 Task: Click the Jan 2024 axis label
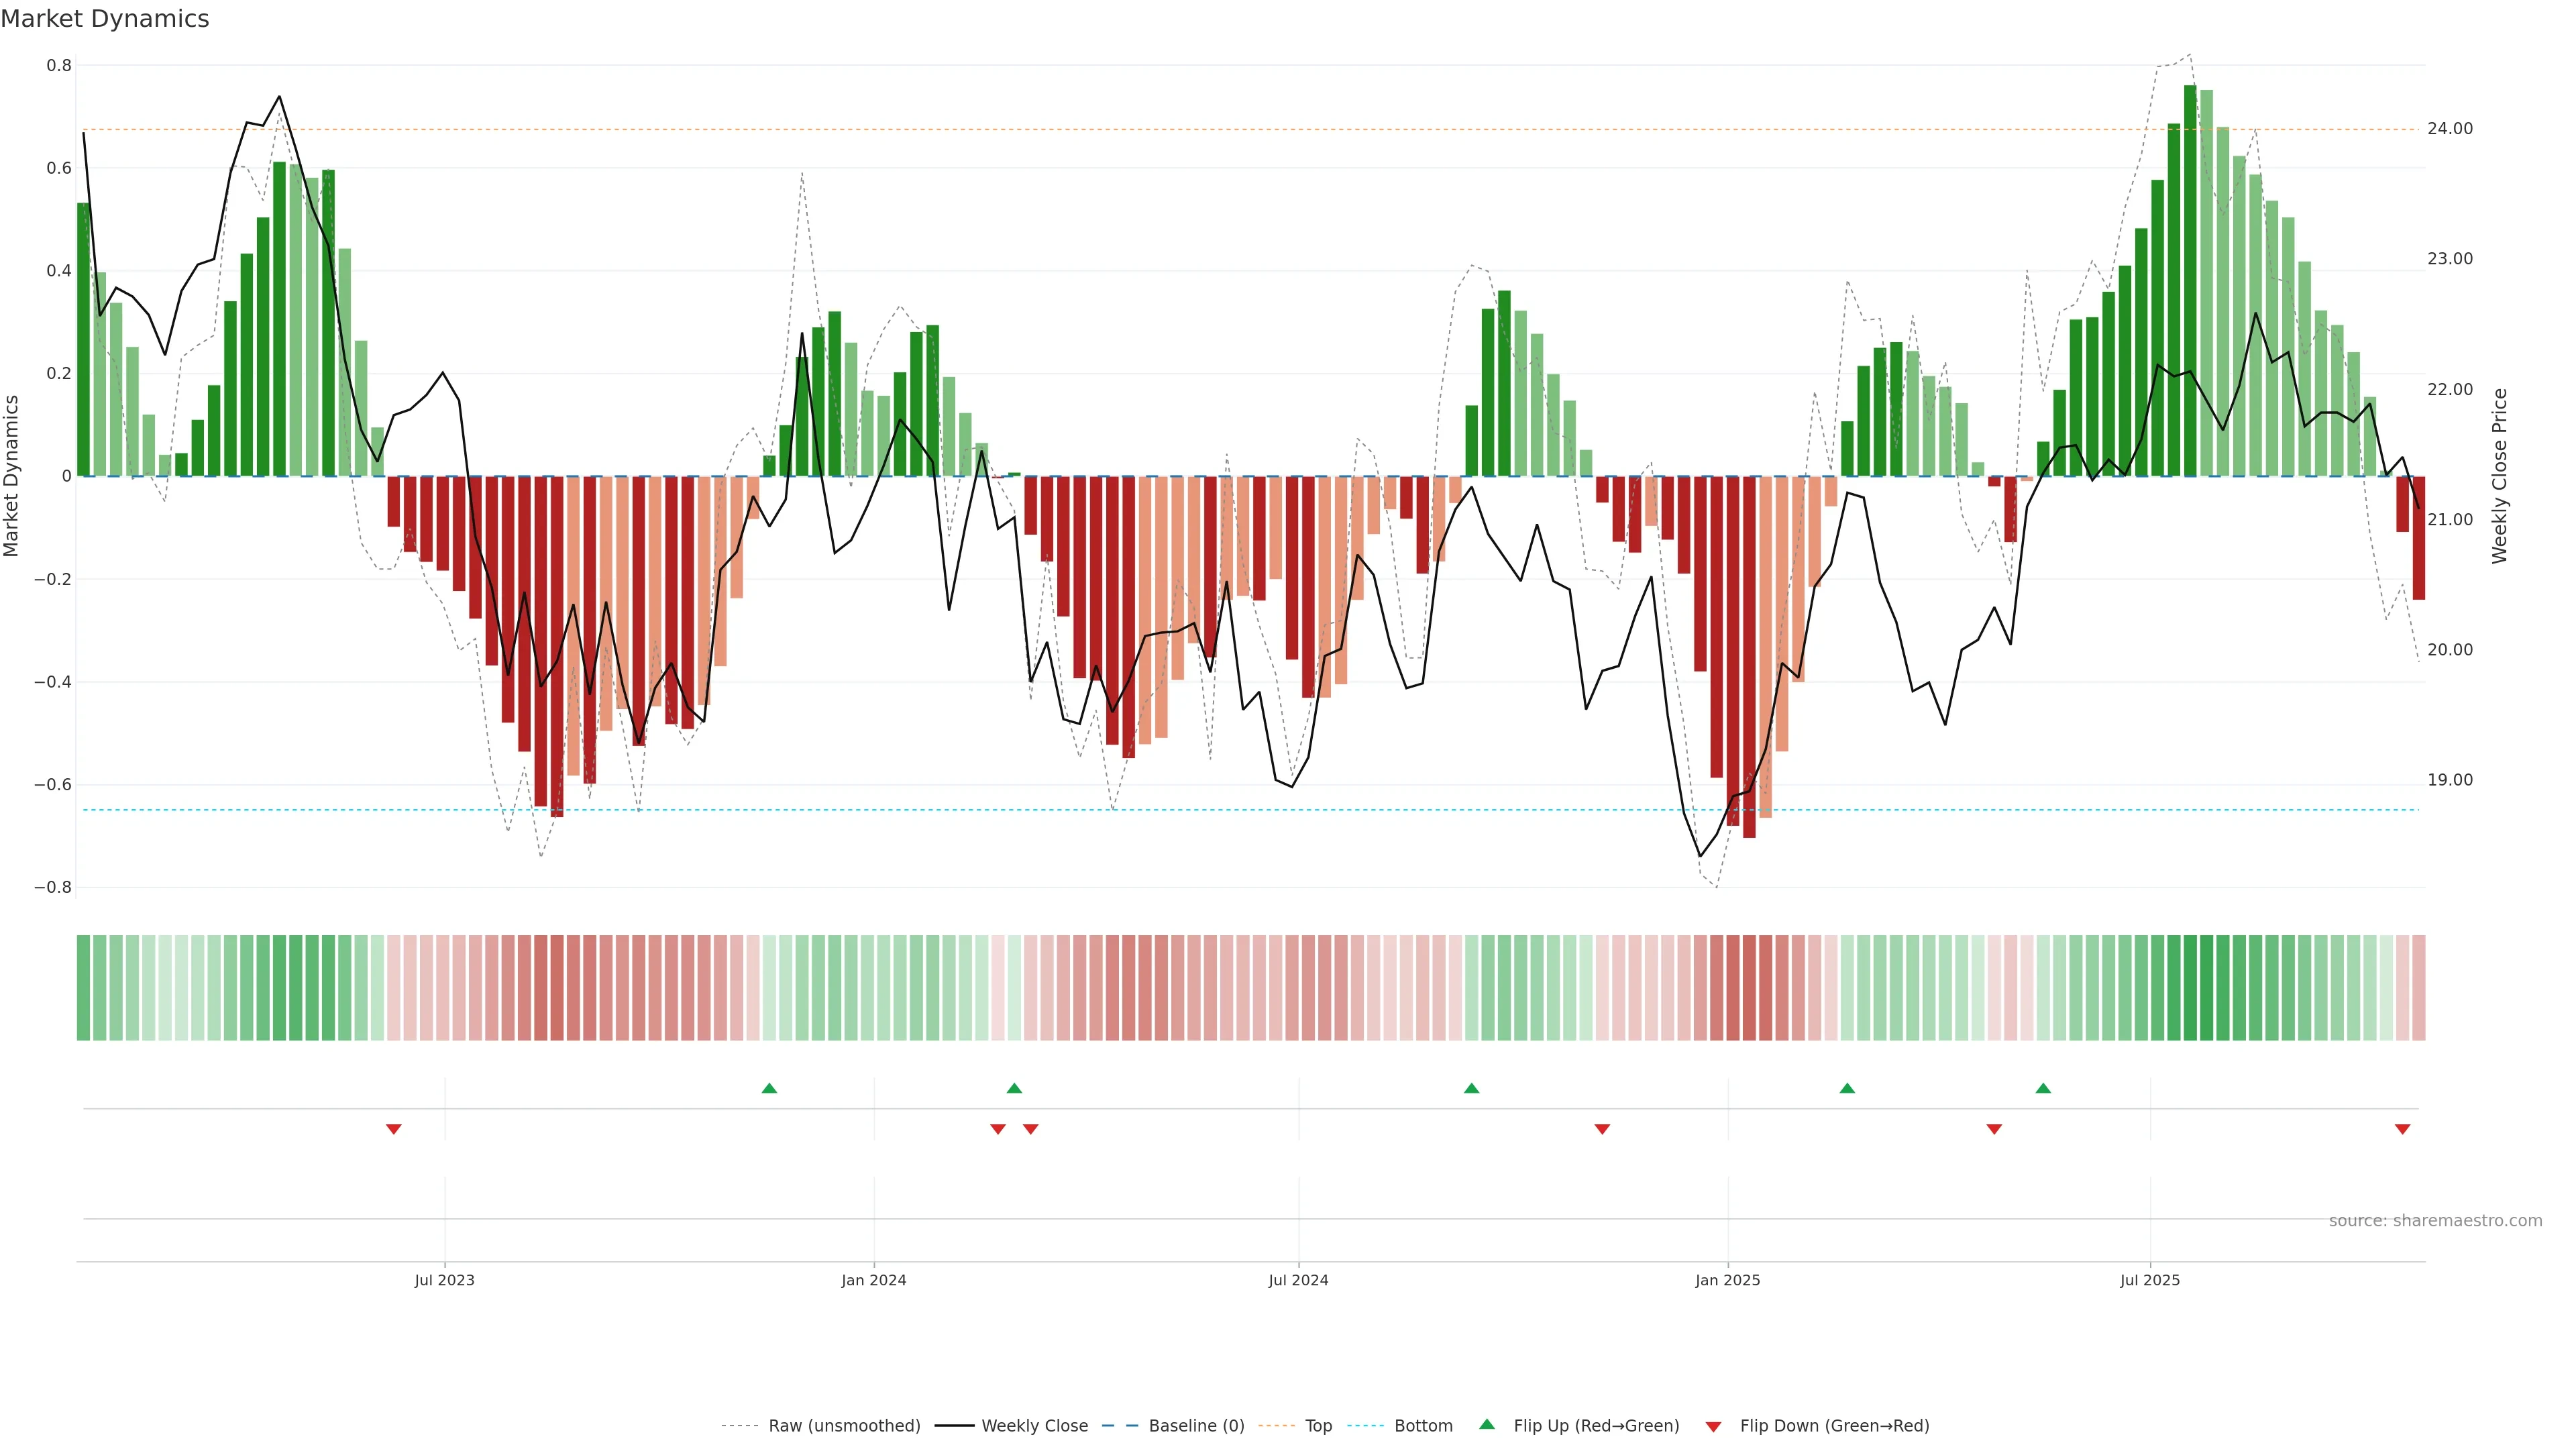(873, 1280)
